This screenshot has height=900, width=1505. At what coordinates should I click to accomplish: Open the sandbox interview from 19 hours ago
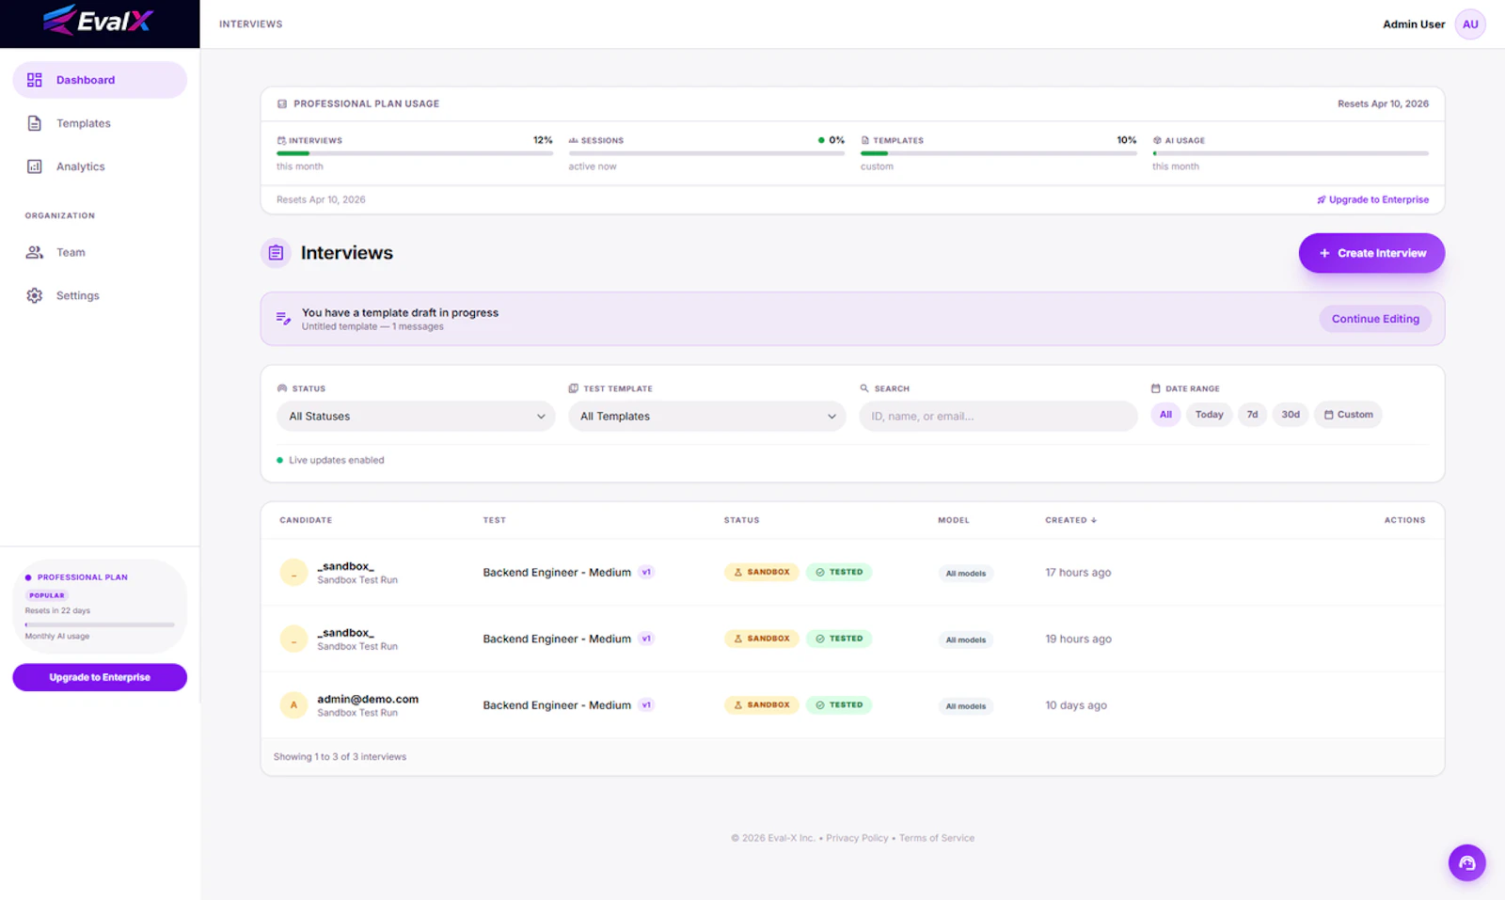[x=852, y=639]
